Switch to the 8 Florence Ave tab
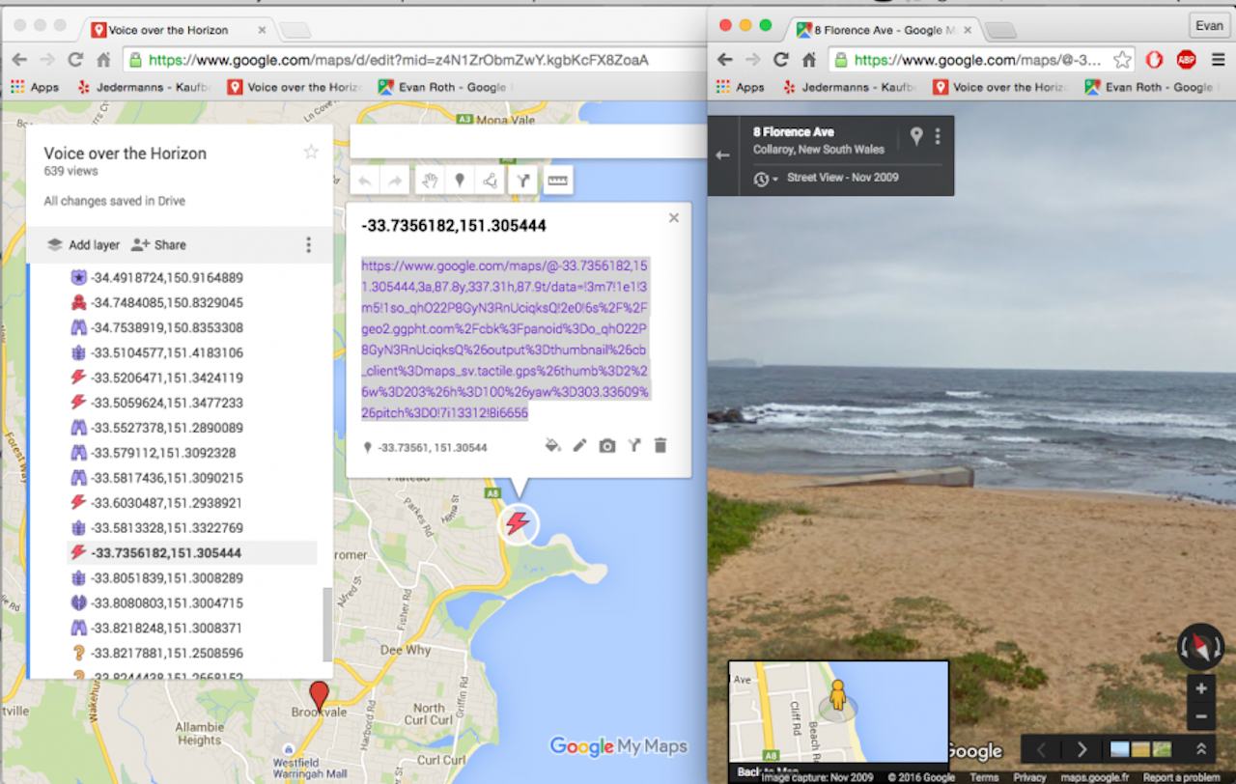The image size is (1236, 784). click(879, 30)
